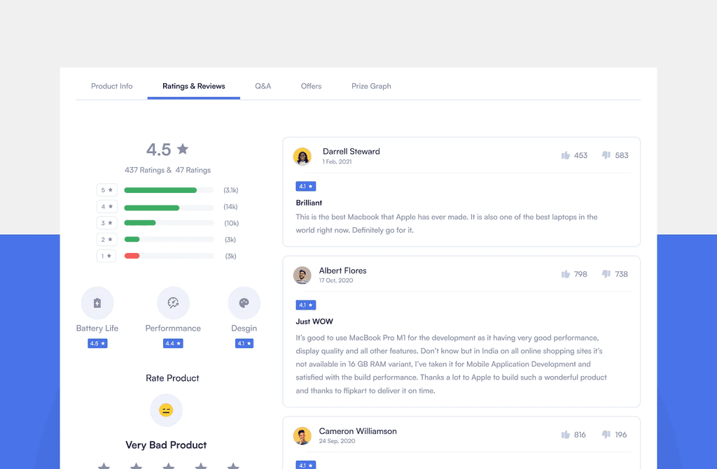This screenshot has height=469, width=717.
Task: Click the 3-star rating progress bar
Action: pos(168,222)
